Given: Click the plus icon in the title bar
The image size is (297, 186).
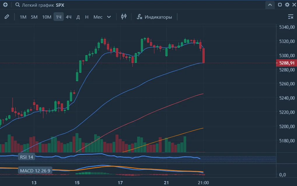Looking at the screenshot, I should 5,5.
